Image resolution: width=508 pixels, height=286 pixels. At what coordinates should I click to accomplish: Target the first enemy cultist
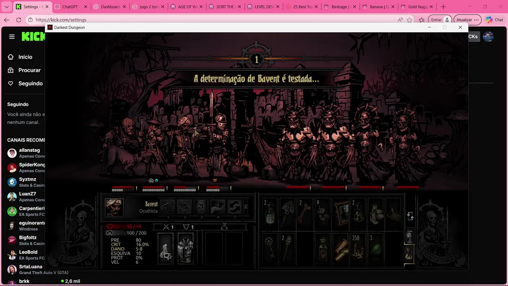click(x=298, y=145)
